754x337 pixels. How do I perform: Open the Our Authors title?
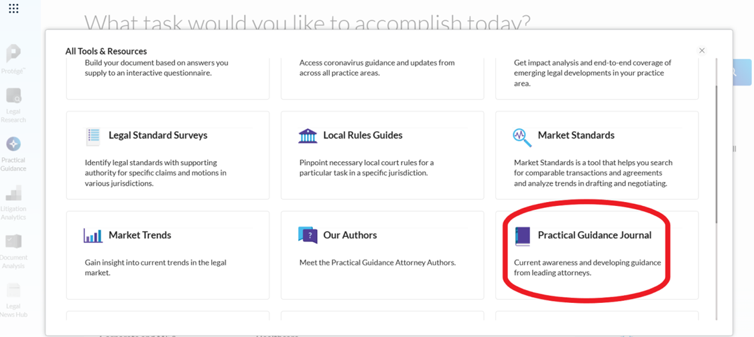(x=350, y=235)
